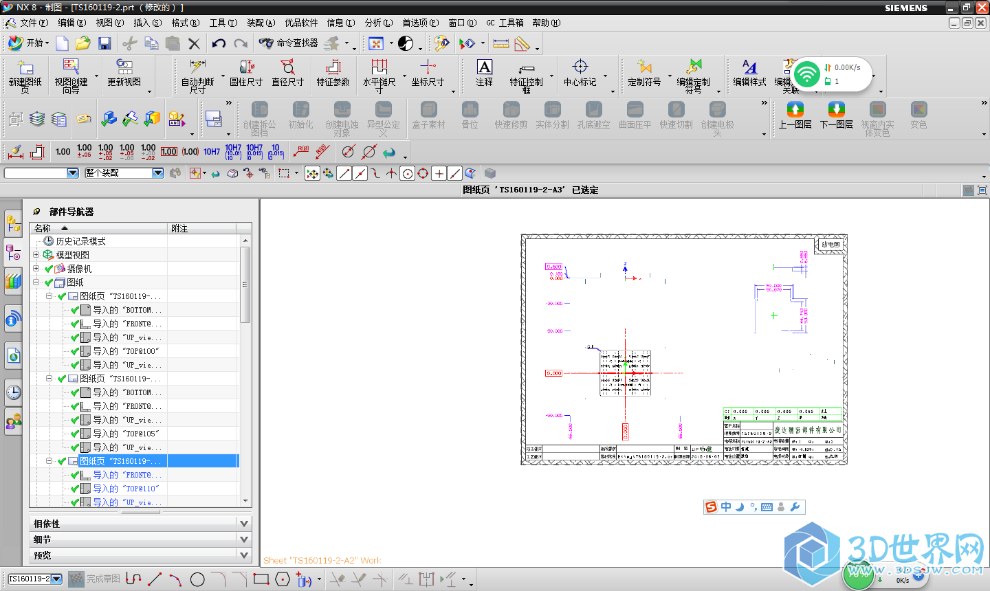
Task: Toggle checkmark on 图纸 node
Action: 49,282
